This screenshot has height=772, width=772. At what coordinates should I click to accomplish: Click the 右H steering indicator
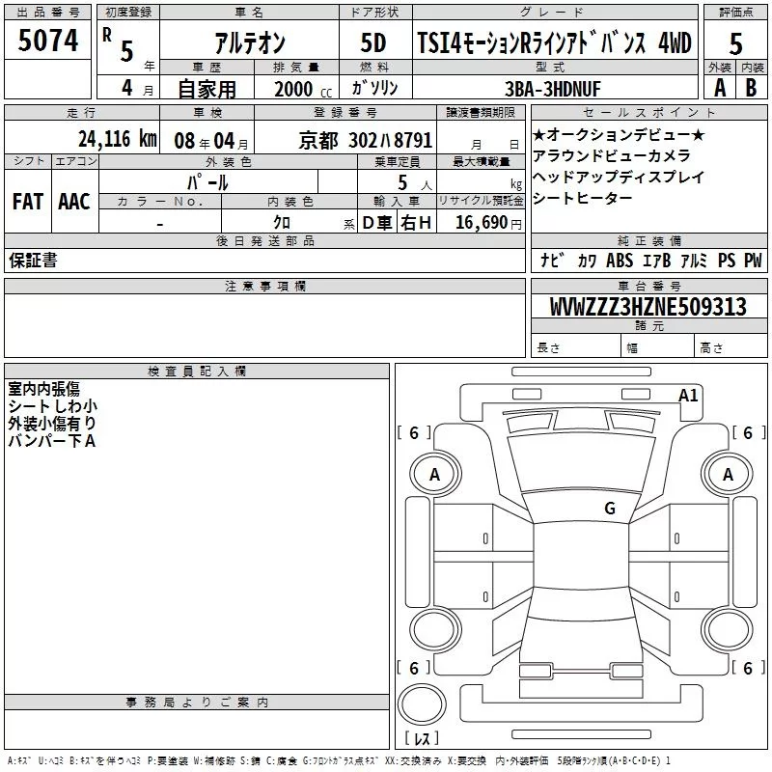[416, 223]
